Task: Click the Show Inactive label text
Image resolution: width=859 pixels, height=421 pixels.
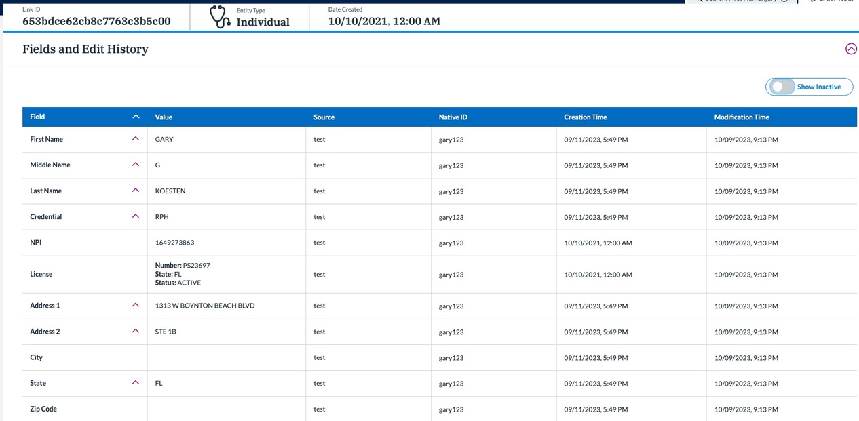Action: (818, 87)
